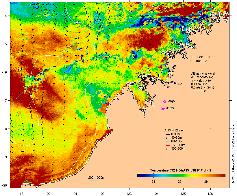Click the 120 longitude axis label
The width and height of the screenshot is (237, 196).
48,194
